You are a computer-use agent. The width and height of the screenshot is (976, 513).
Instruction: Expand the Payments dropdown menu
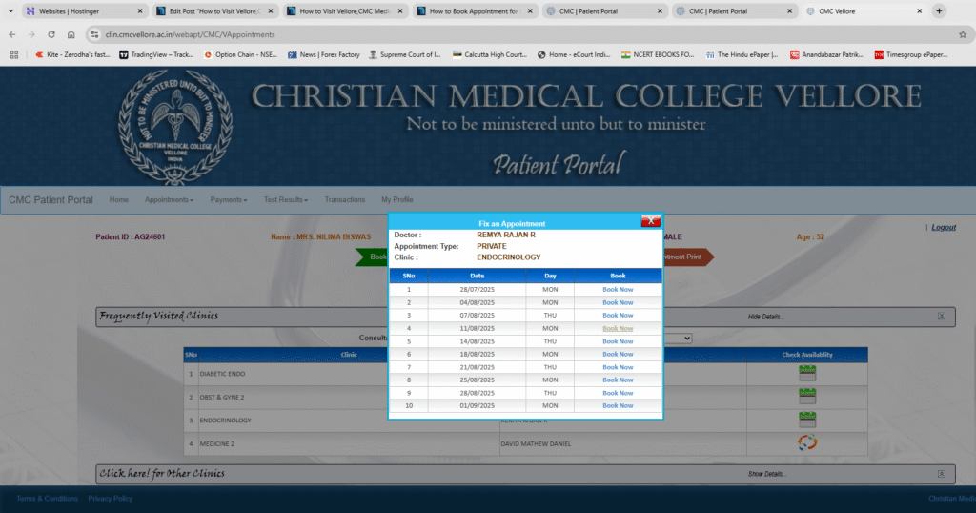coord(228,200)
